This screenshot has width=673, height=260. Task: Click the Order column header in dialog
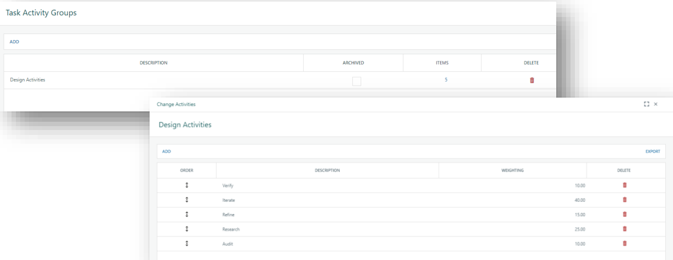[x=187, y=171]
